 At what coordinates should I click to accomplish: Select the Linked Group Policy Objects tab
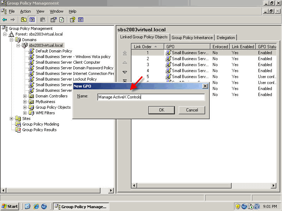pos(144,37)
